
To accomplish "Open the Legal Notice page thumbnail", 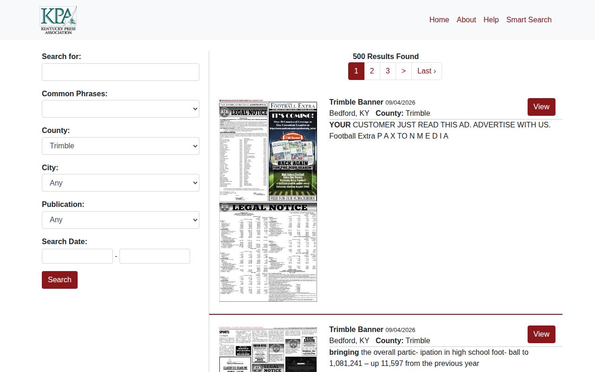I will (x=268, y=200).
